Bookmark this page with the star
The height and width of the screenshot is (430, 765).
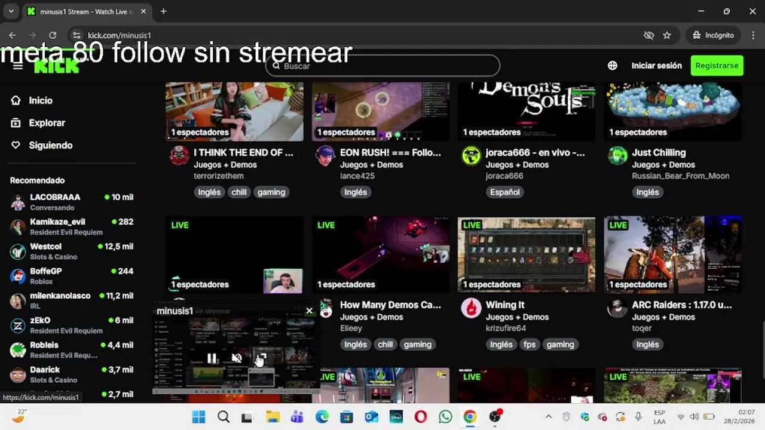(667, 35)
